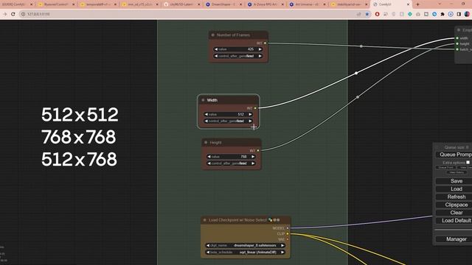472x265 pixels.
Task: Collapse the Width node via its title dot
Action: point(203,100)
